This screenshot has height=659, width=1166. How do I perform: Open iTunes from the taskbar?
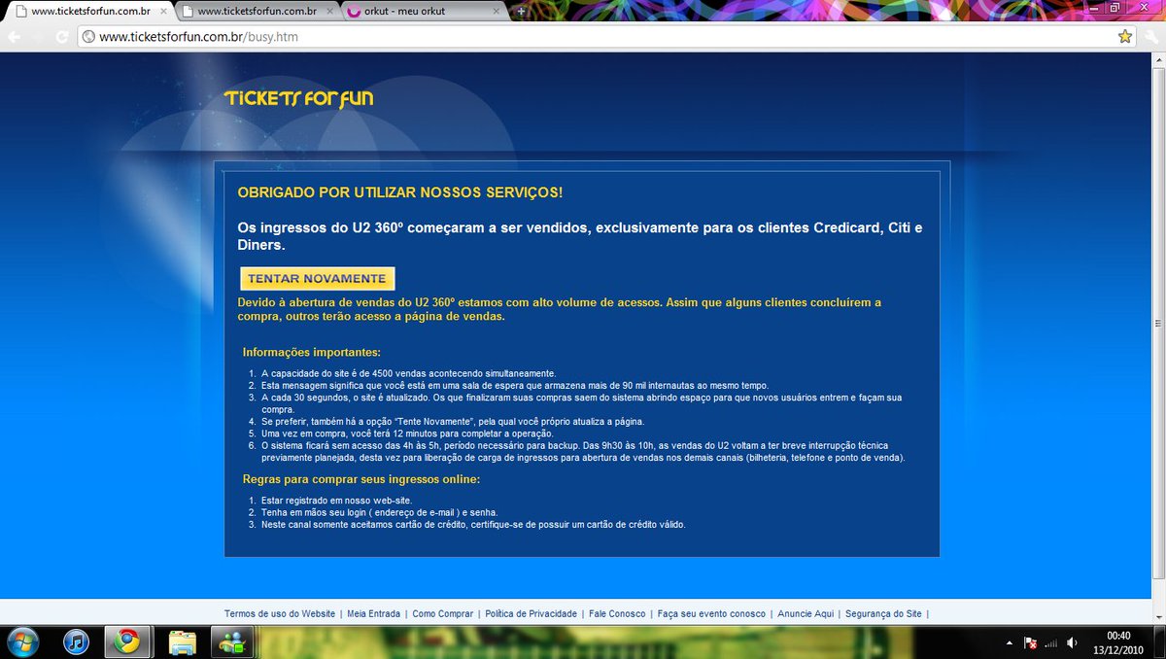(x=76, y=642)
